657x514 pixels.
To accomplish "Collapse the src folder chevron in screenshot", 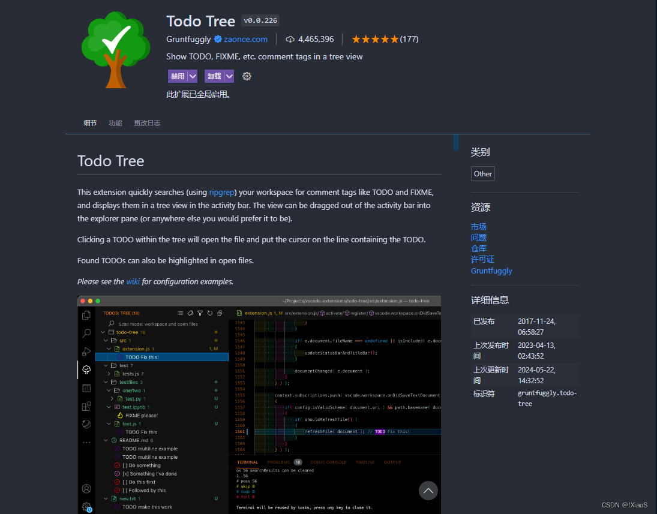I will pyautogui.click(x=106, y=341).
